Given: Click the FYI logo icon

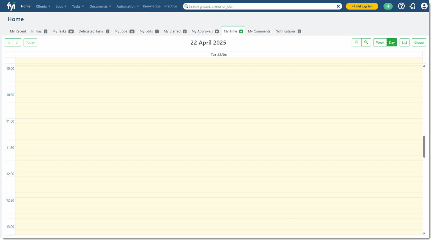Looking at the screenshot, I should coord(11,6).
